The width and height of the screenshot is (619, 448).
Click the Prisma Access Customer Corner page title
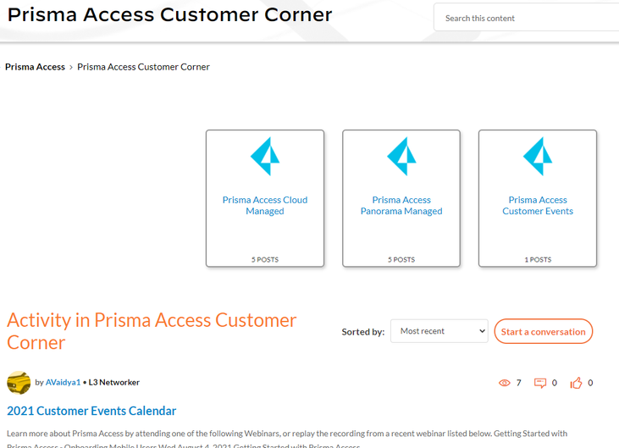(170, 14)
